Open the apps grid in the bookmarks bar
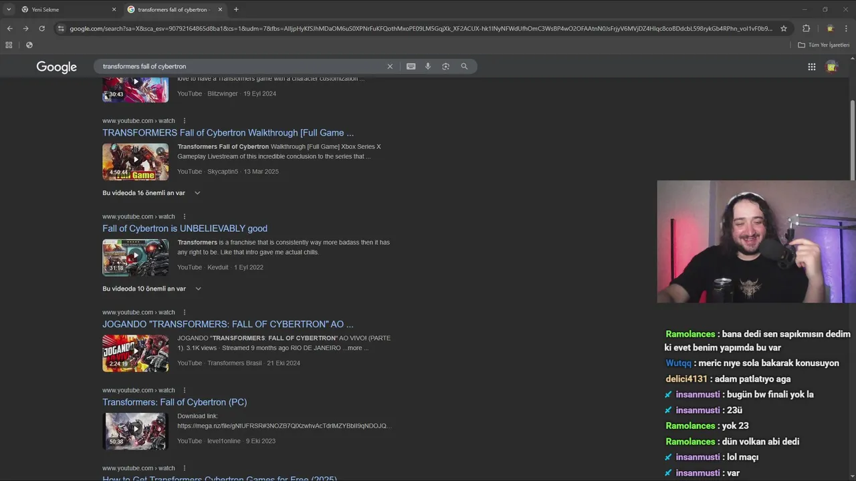The image size is (856, 481). (x=9, y=45)
